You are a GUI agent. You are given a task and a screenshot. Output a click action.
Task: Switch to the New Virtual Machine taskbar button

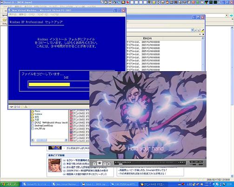coord(66,184)
